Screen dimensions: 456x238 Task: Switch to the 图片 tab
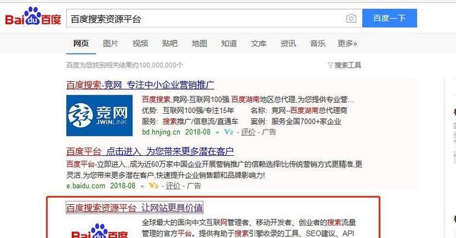click(x=110, y=43)
